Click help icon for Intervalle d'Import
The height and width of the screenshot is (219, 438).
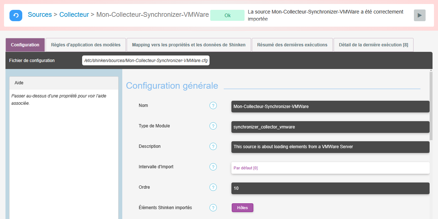pos(213,167)
